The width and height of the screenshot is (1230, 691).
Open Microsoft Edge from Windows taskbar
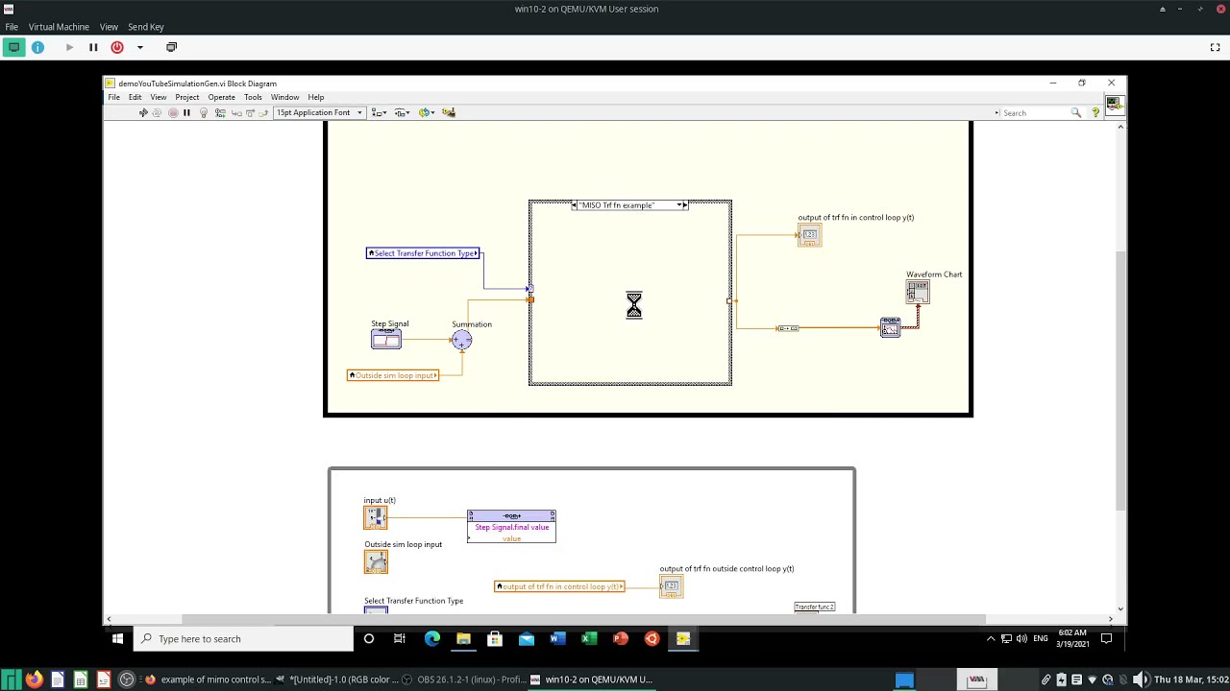point(432,638)
